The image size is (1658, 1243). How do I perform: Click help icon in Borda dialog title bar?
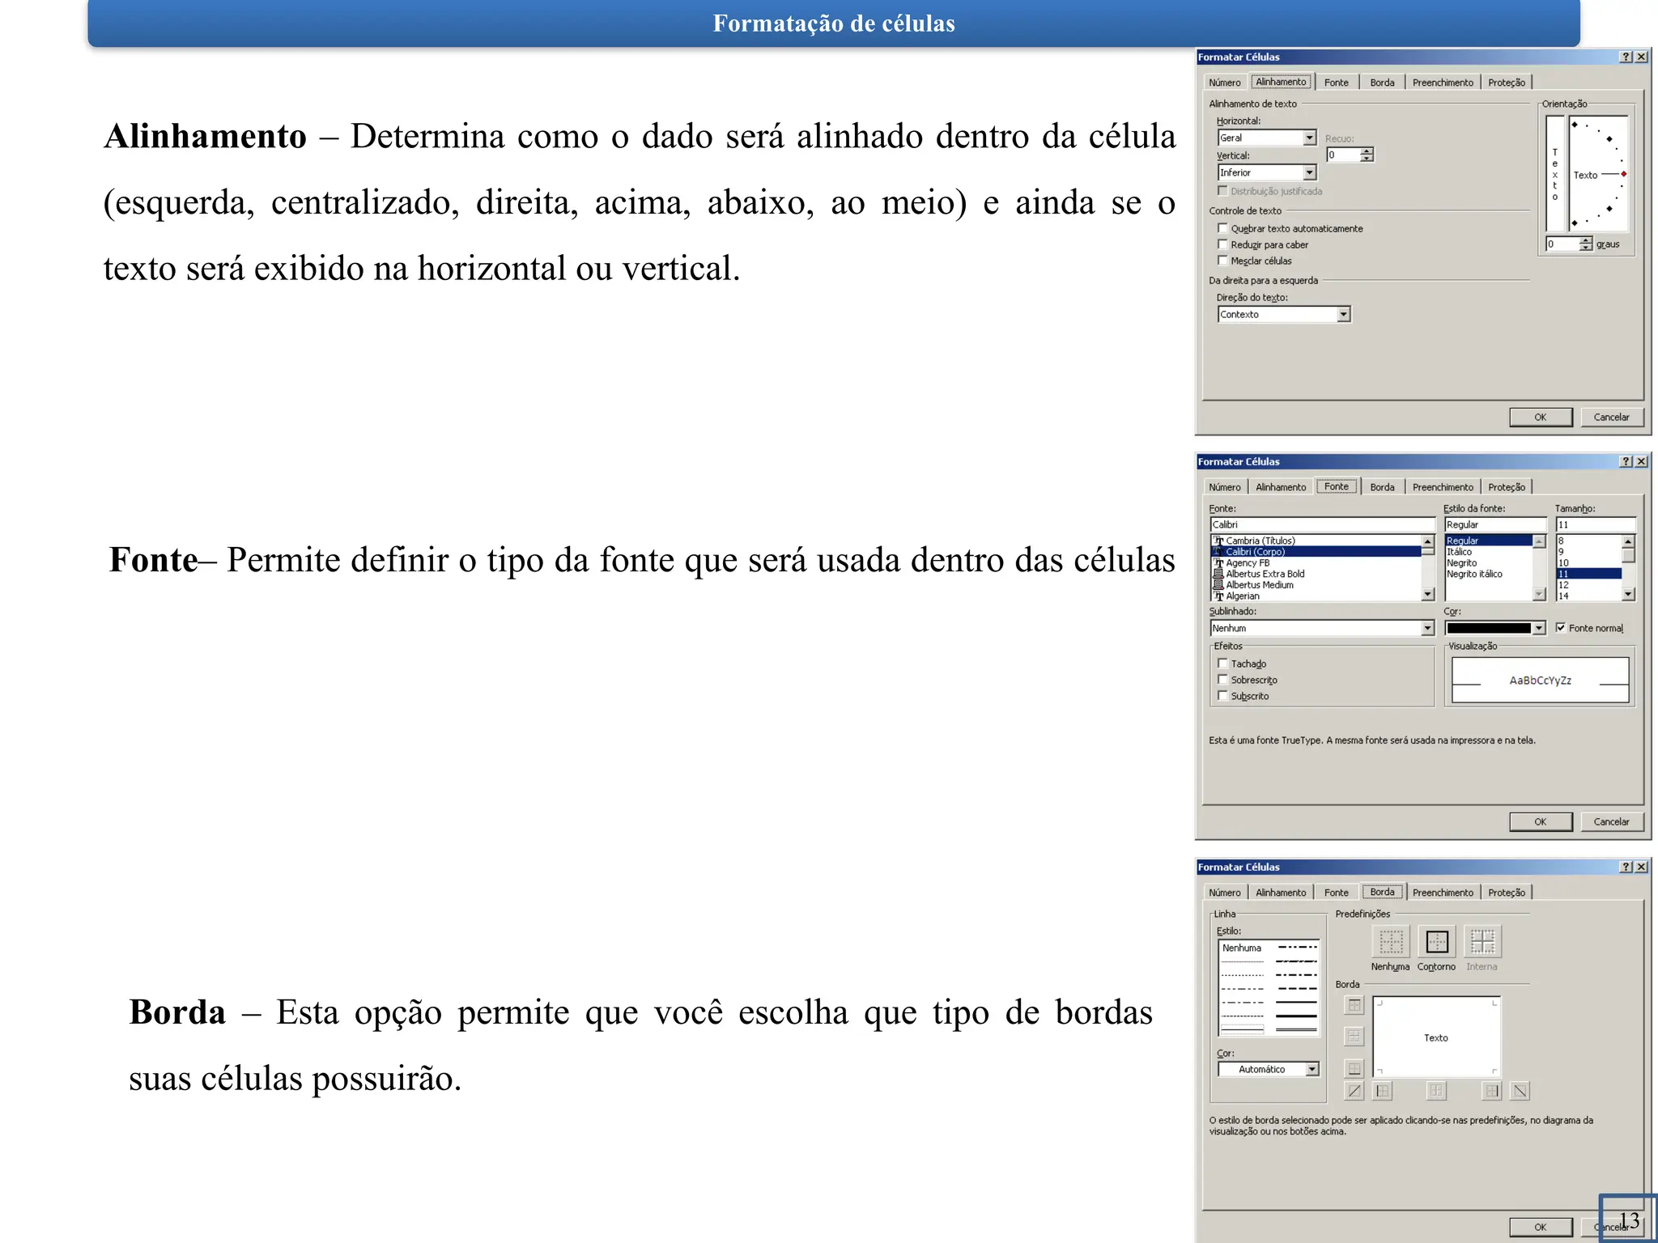pyautogui.click(x=1626, y=867)
